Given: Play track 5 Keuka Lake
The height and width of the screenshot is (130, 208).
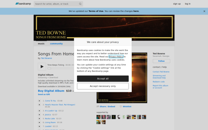Looking at the screenshot, I should point(40,119).
